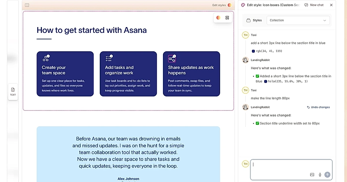
Task: Click the rgb(34, 41, 119) color swatch
Action: click(253, 51)
